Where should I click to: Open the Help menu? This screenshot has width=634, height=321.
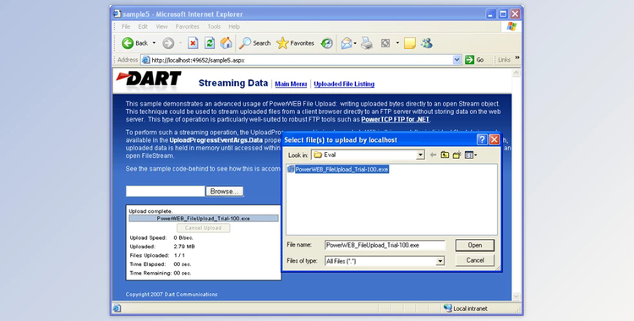[234, 27]
